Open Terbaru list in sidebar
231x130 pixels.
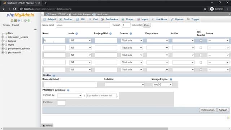click(x=6, y=25)
